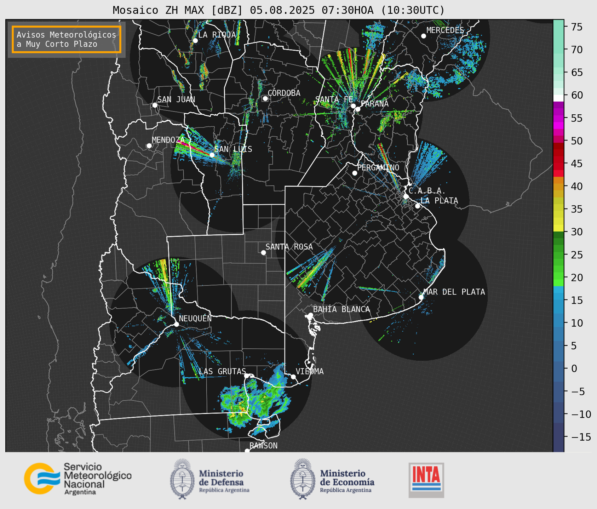The image size is (597, 509).
Task: Click the VIEDMA city marker dot
Action: point(293,377)
